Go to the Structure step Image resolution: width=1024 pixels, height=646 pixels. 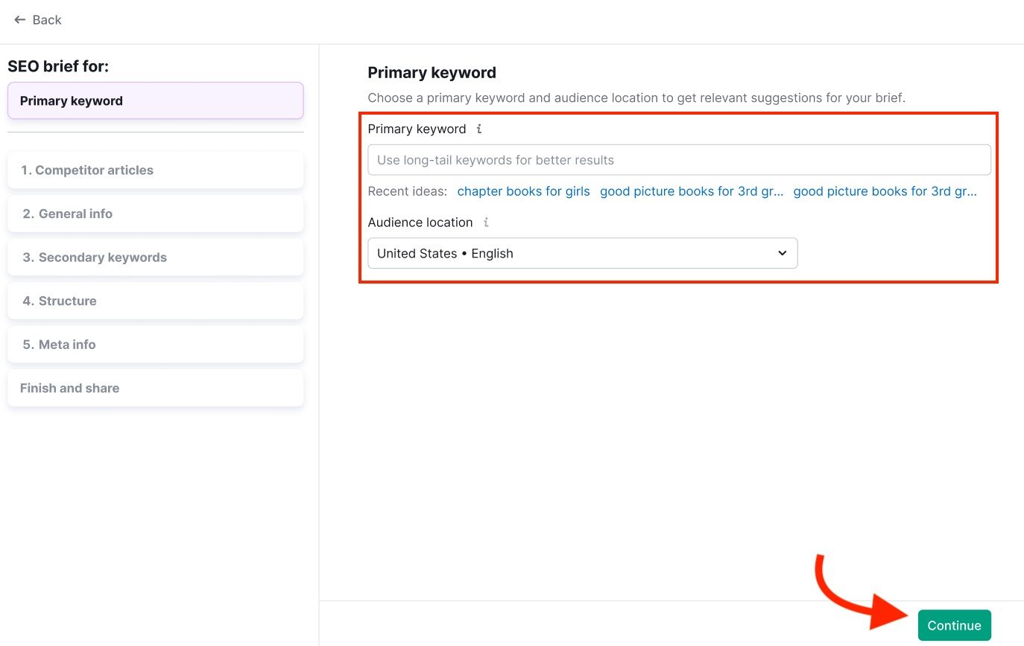point(155,301)
